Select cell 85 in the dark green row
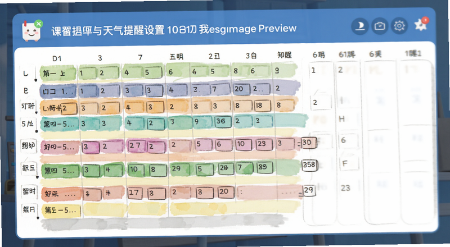Image resolution: width=450 pixels, height=247 pixels. [x=264, y=167]
